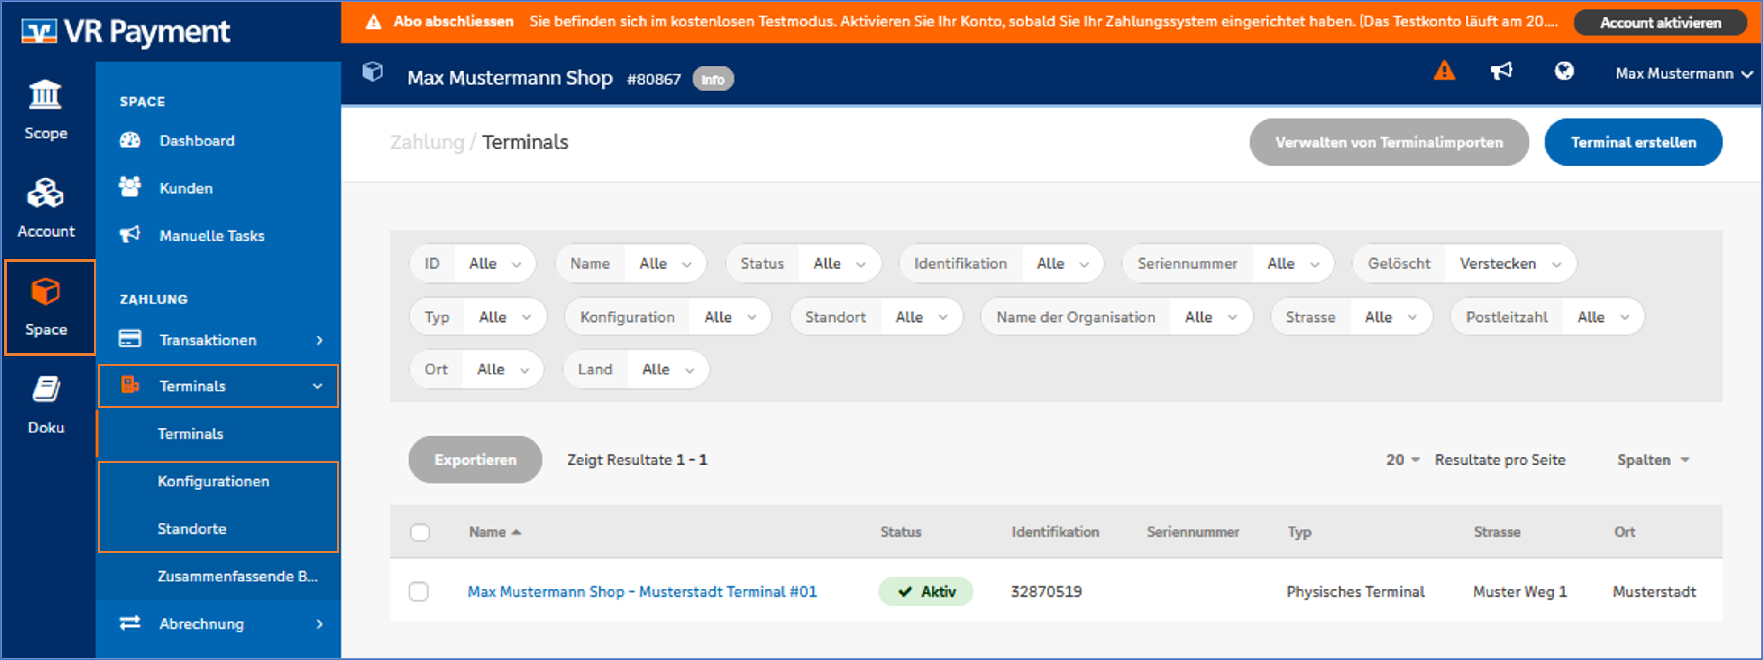The image size is (1763, 660).
Task: Click the Transaktionen card icon
Action: pos(130,339)
